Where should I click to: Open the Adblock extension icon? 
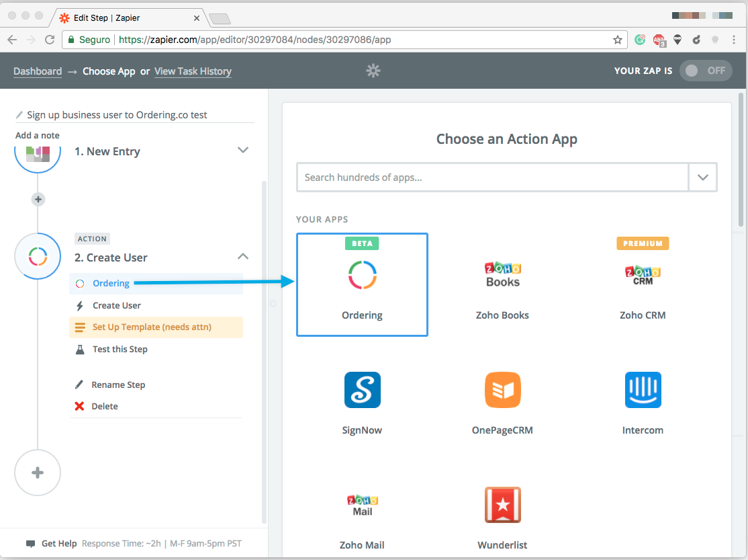coord(659,40)
